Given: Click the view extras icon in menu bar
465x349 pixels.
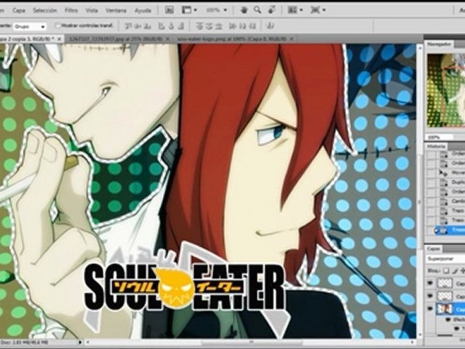Looking at the screenshot, I should (x=186, y=10).
